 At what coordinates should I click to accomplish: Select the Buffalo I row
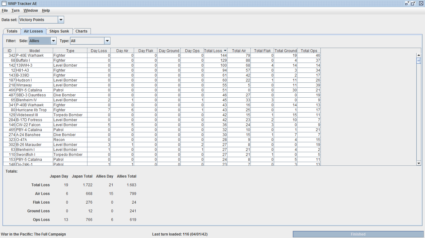pos(162,60)
